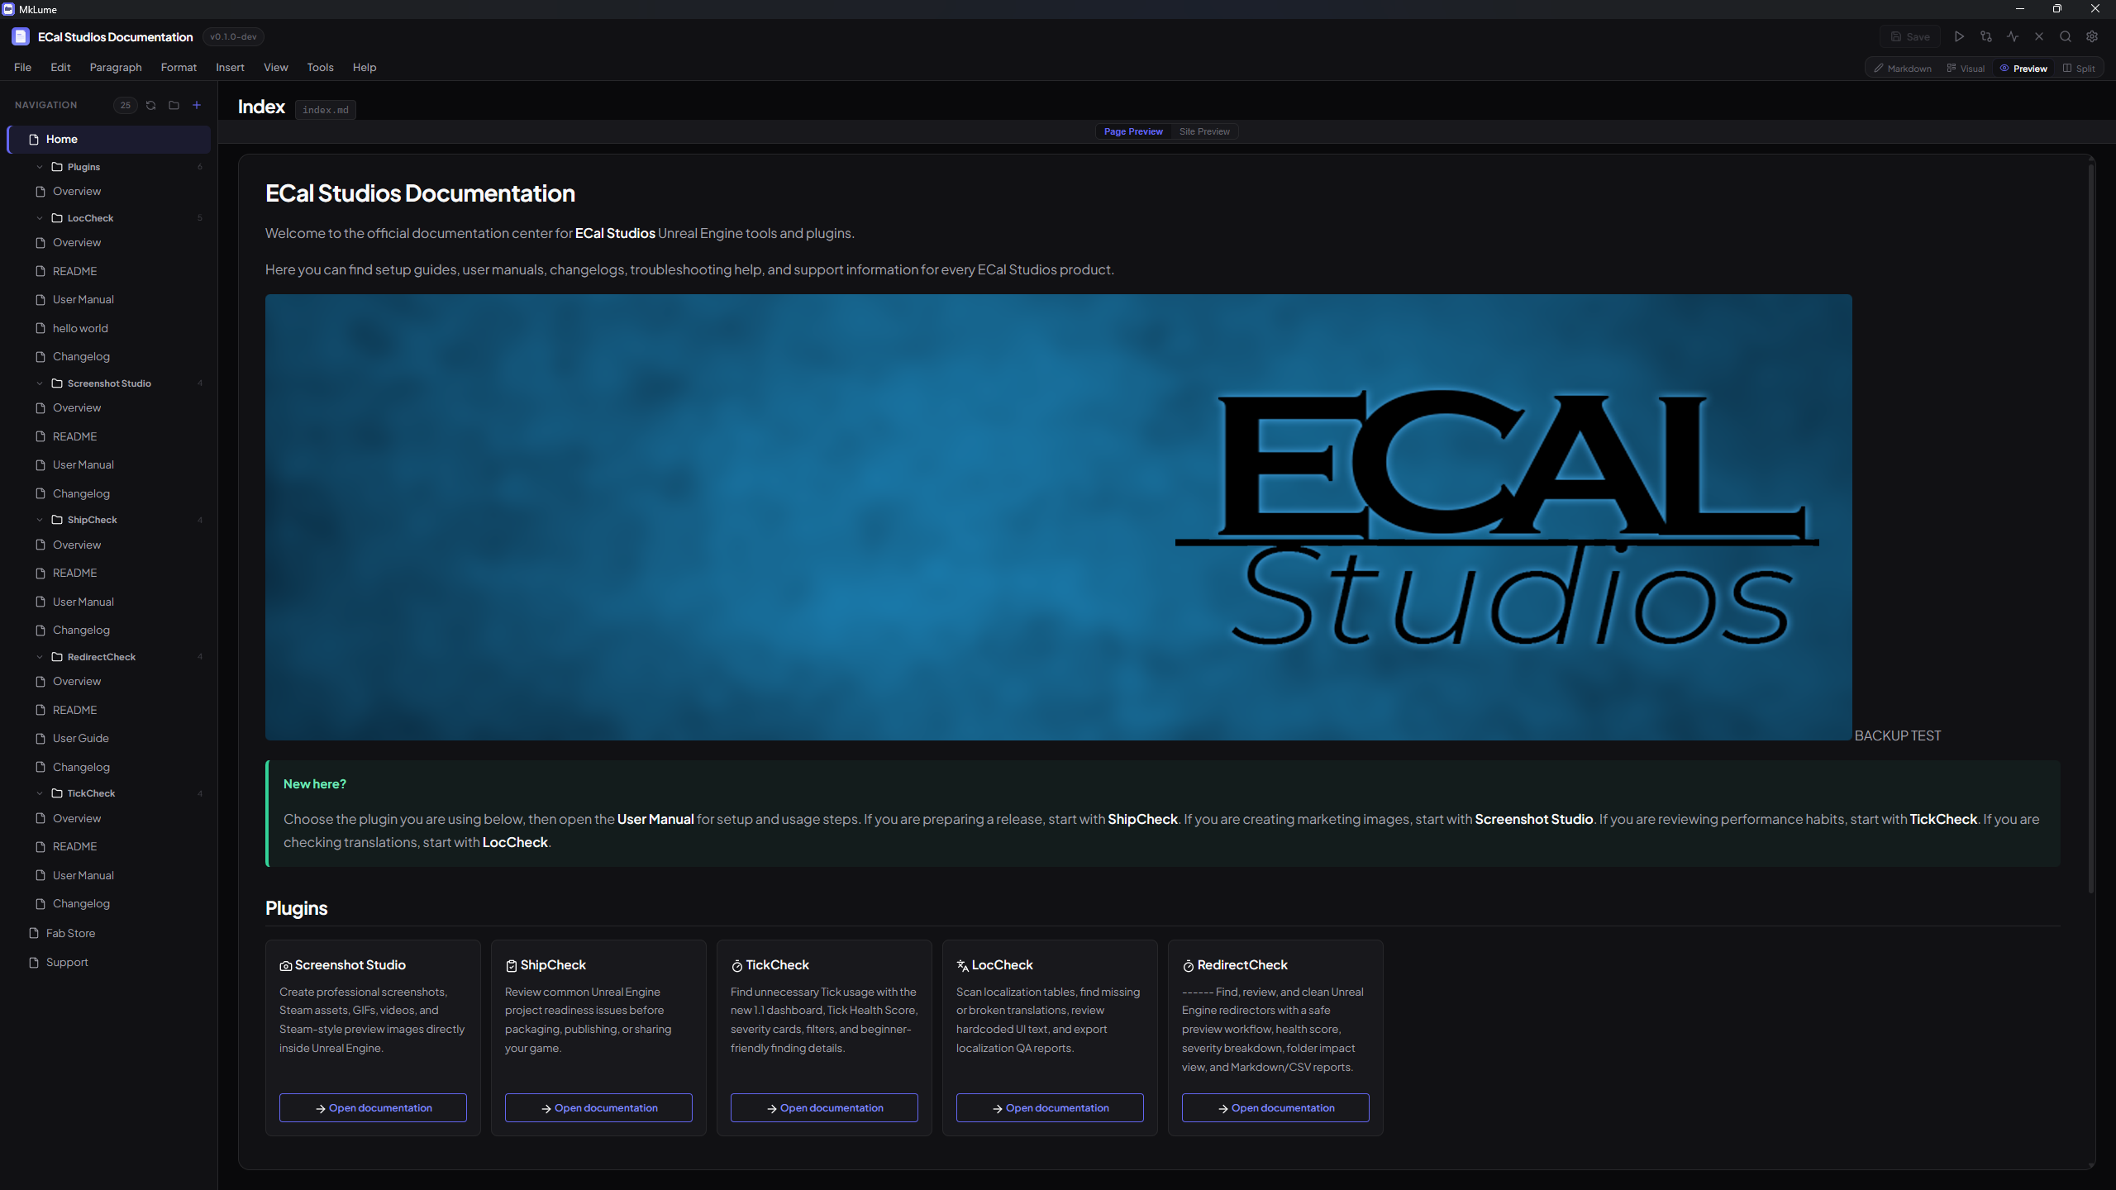Click the Support page icon
2116x1190 pixels.
click(34, 962)
